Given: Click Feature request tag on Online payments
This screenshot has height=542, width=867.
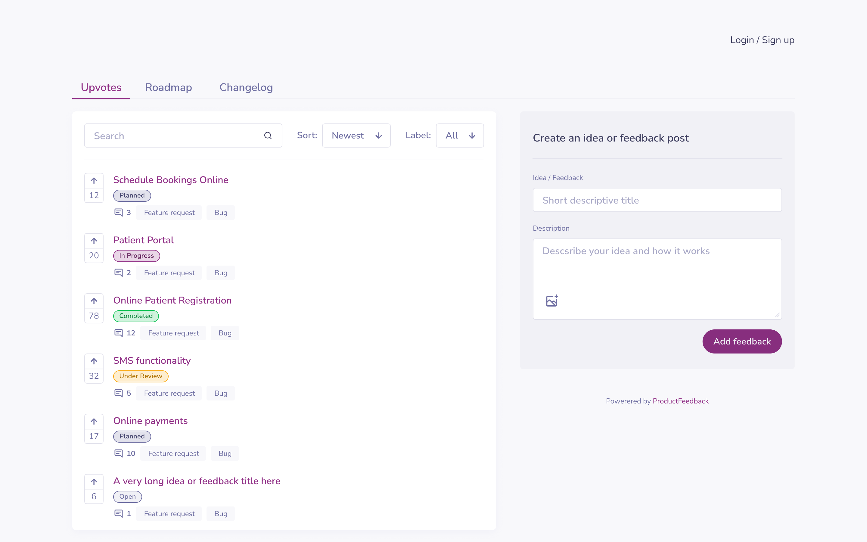Looking at the screenshot, I should point(173,453).
